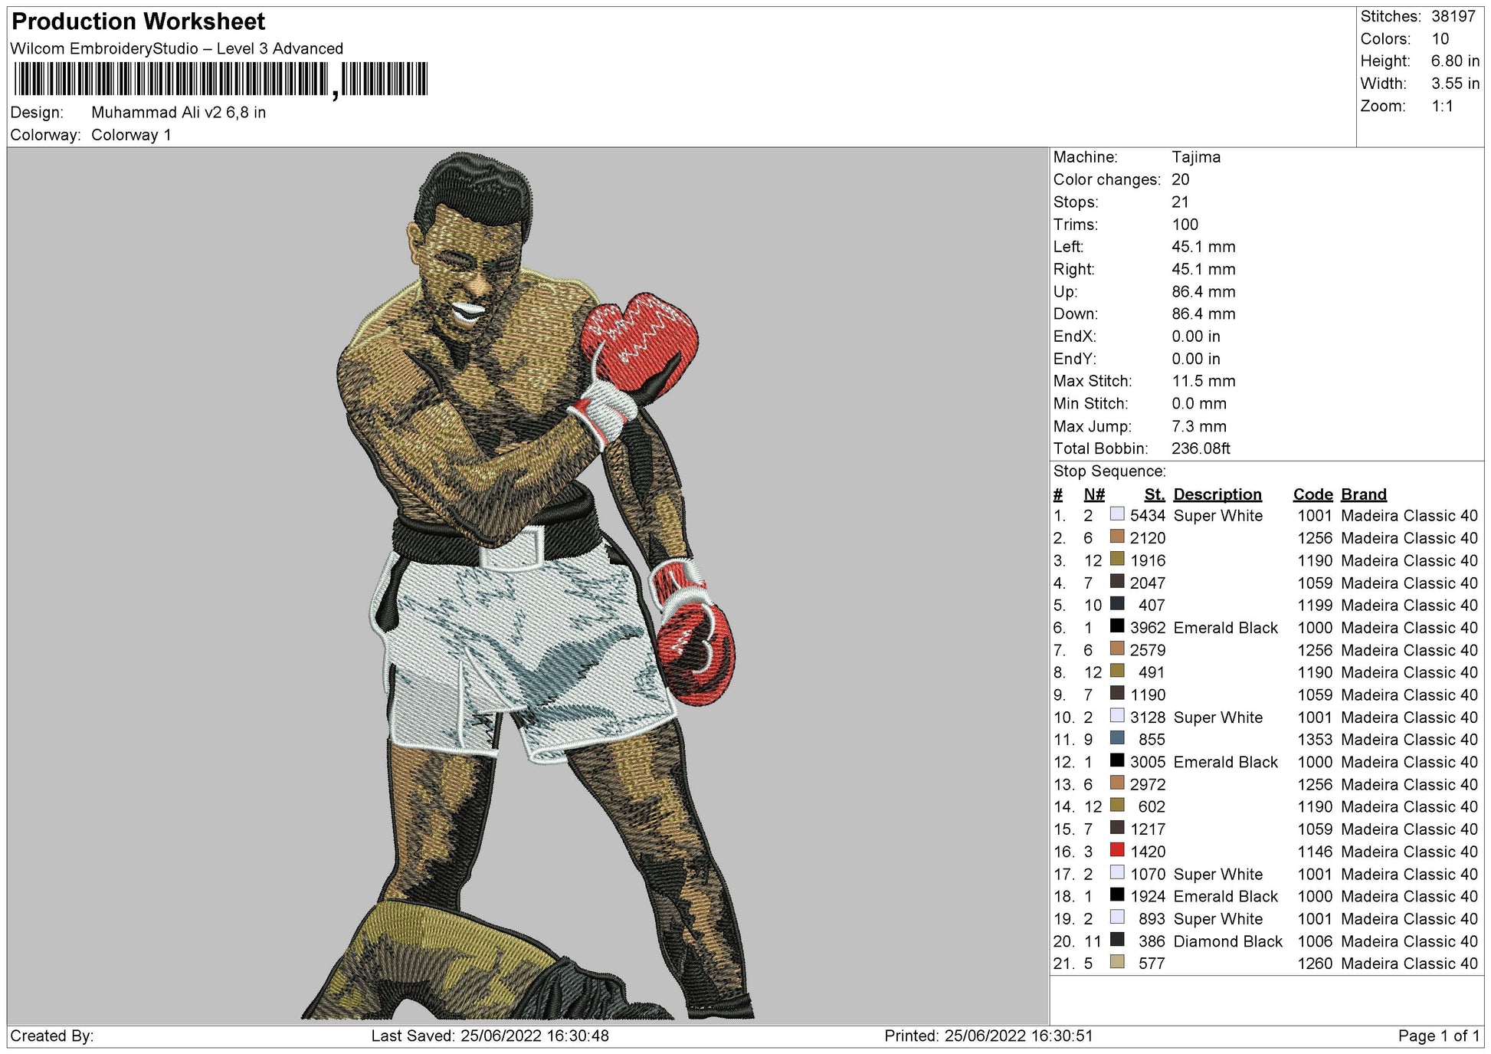Click the Diamond Black swatch in stop 20

[x=1117, y=940]
